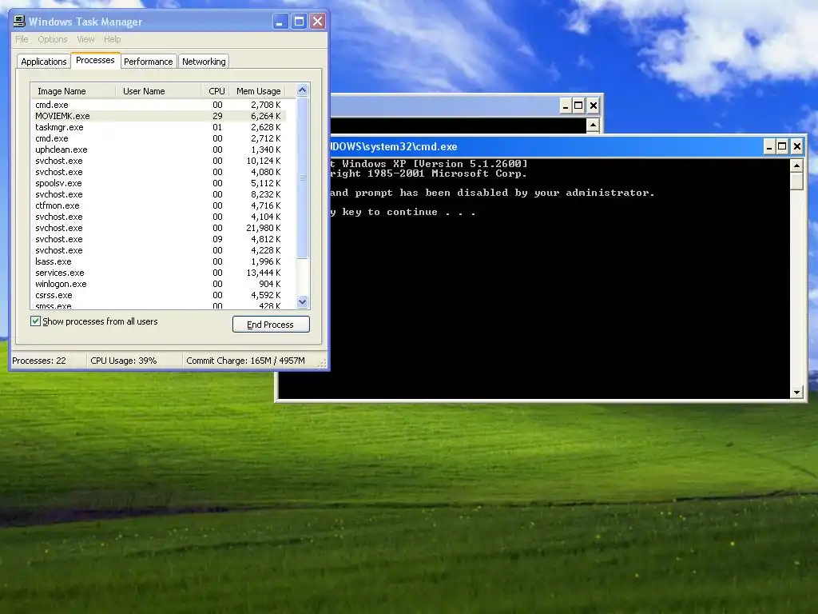Select the winlogon.exe process
Viewport: 818px width, 614px height.
pyautogui.click(x=159, y=284)
